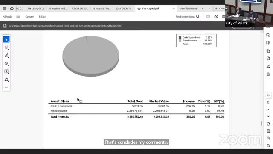Zoom in with the magnifier plus icon

coord(268,138)
